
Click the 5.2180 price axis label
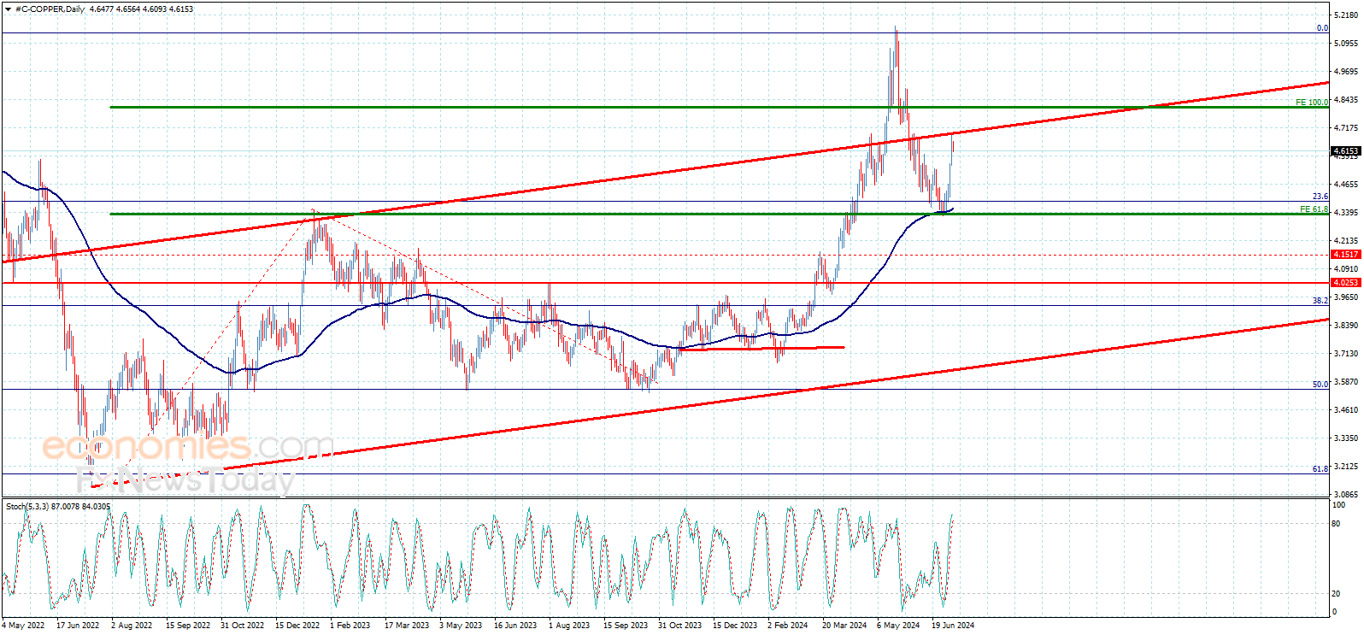[1347, 15]
